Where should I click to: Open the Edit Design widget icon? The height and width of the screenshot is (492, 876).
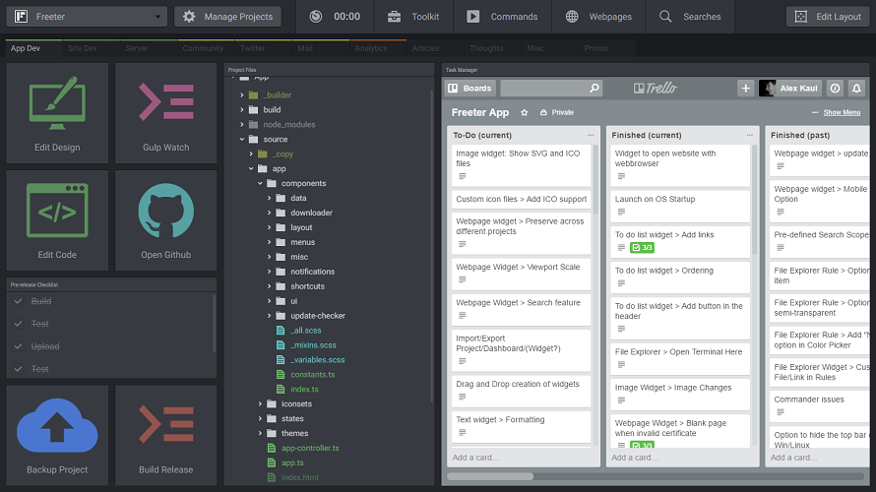pyautogui.click(x=57, y=102)
